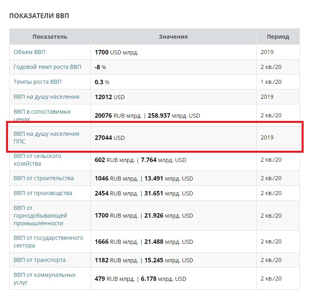Open ВВП от коммунальных услуг link
Screen dimensions: 323x299
click(44, 278)
